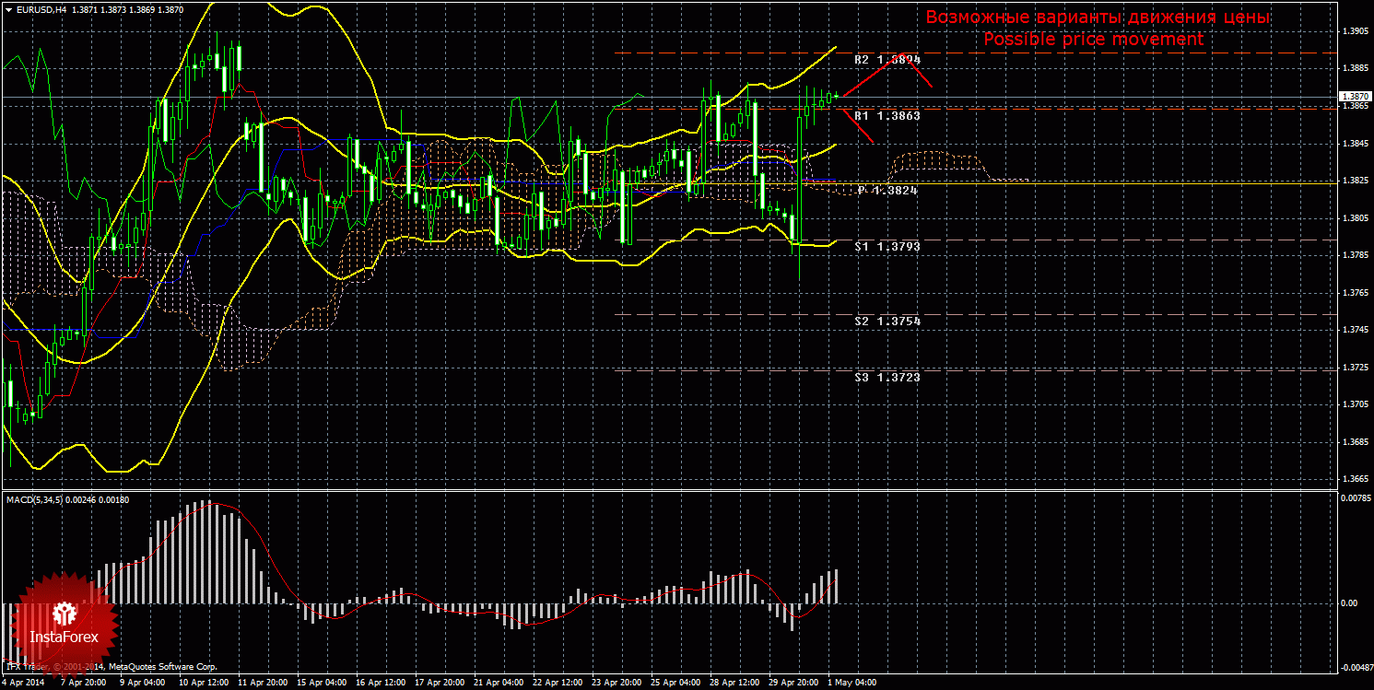
Task: Select the R1 1.3863 resistance label
Action: click(x=887, y=116)
